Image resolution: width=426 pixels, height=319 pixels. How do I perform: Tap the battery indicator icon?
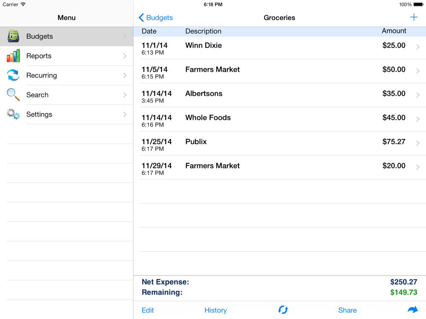tap(419, 4)
